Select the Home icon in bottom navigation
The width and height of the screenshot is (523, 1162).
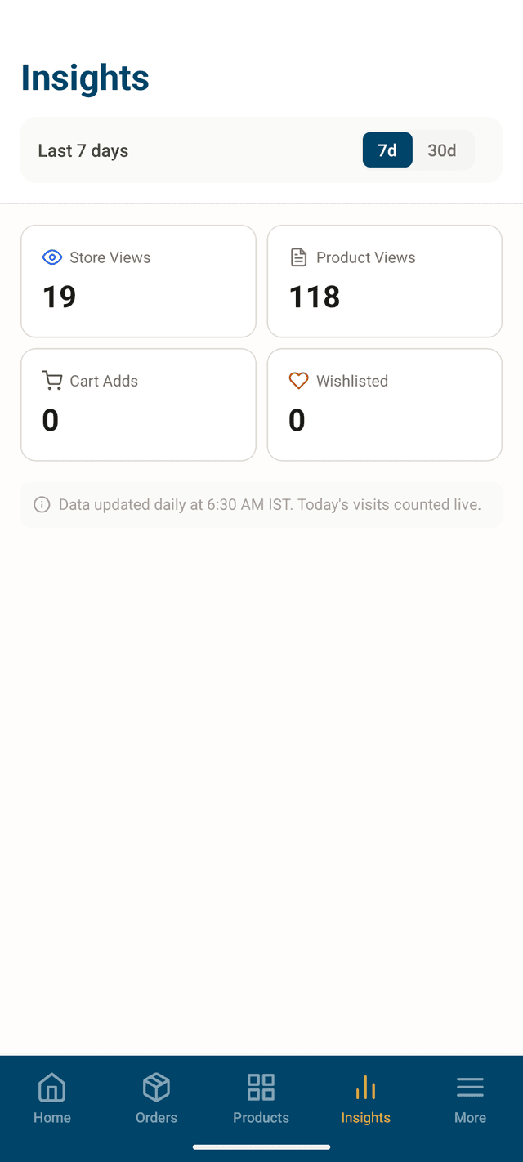pos(51,1087)
